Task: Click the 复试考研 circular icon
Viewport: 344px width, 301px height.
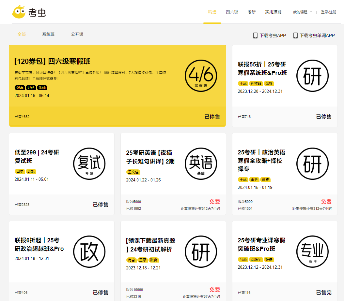Action: pos(89,164)
